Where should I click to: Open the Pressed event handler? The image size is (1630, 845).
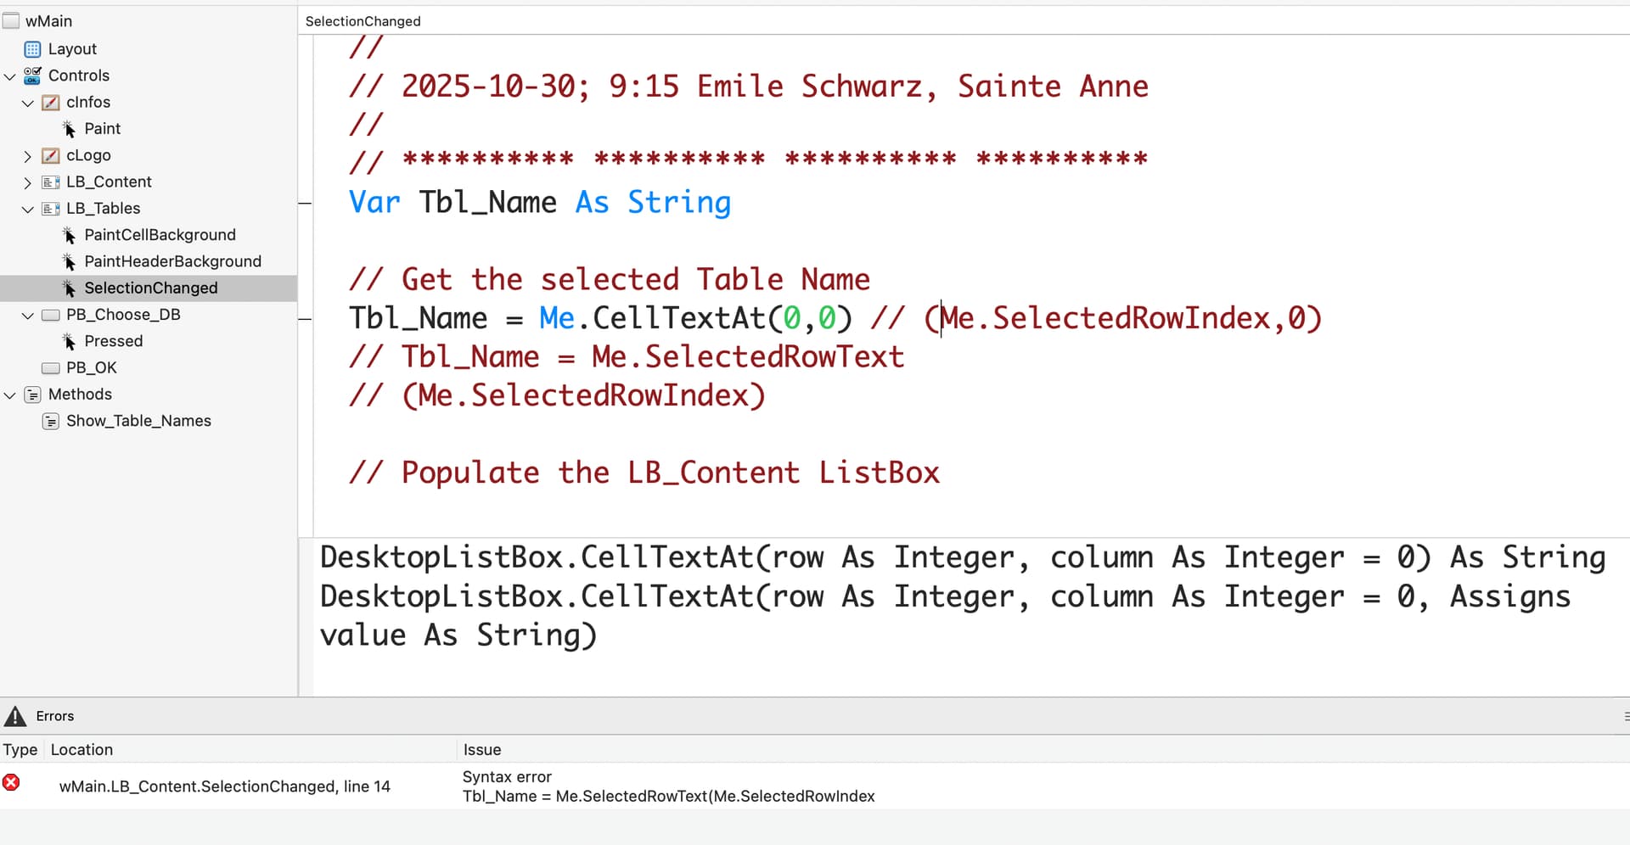click(113, 341)
